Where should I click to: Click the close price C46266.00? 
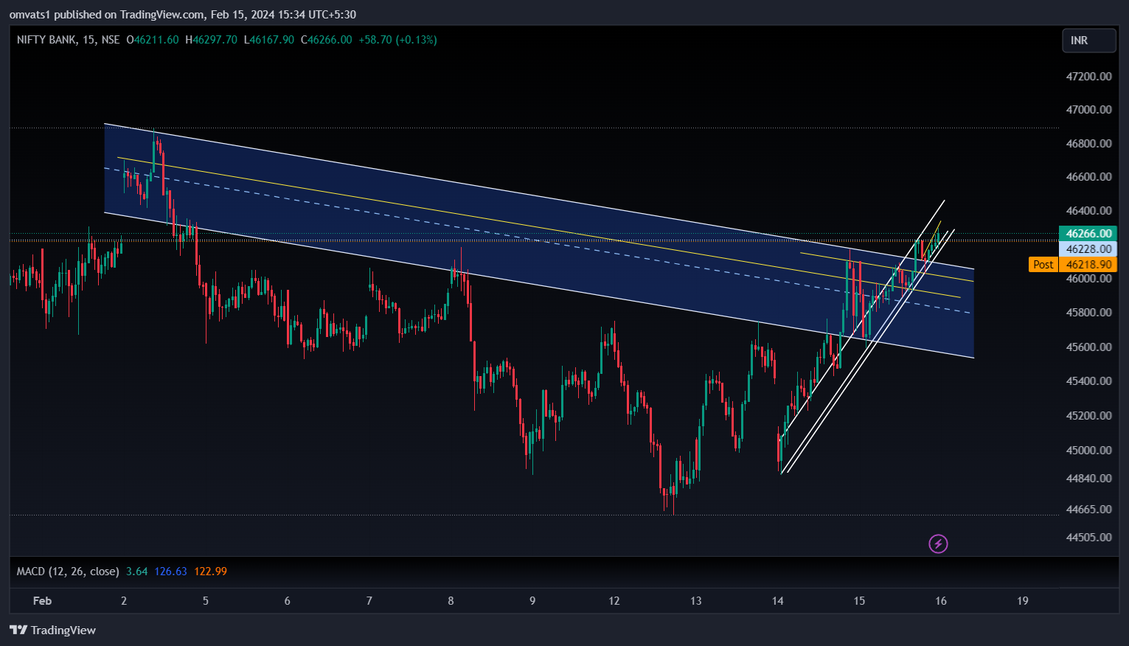tap(327, 40)
